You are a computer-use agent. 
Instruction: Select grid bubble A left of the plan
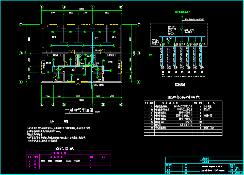[x=21, y=82]
